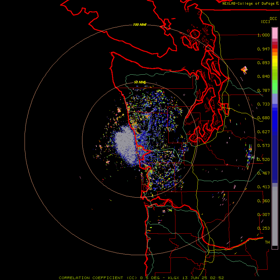Select the 0.520 scale value
The width and height of the screenshot is (280, 280).
pos(264,160)
